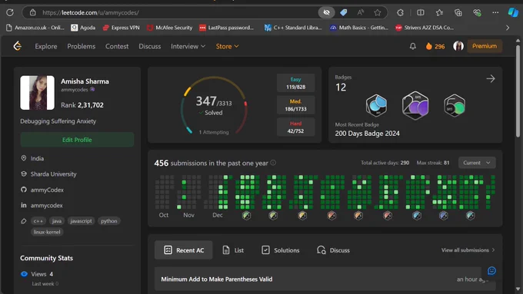The image size is (523, 294).
Task: Open the user avatar menu in navbar
Action: coord(458,46)
